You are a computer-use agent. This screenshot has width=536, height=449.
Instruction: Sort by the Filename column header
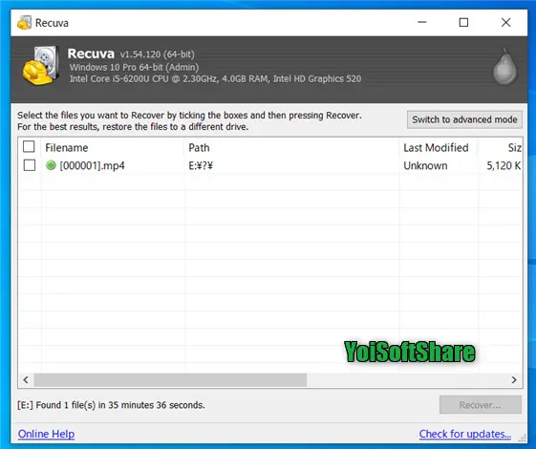point(112,148)
